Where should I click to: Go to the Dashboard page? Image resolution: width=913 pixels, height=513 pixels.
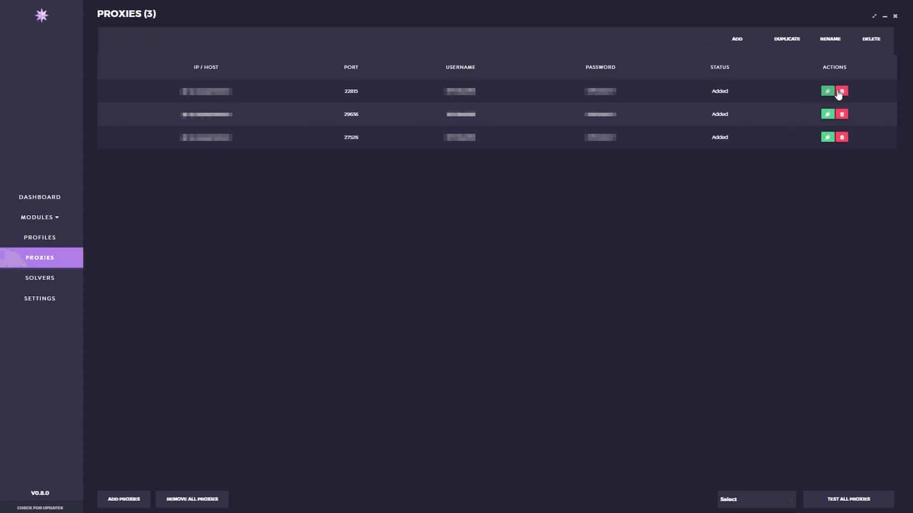click(40, 197)
